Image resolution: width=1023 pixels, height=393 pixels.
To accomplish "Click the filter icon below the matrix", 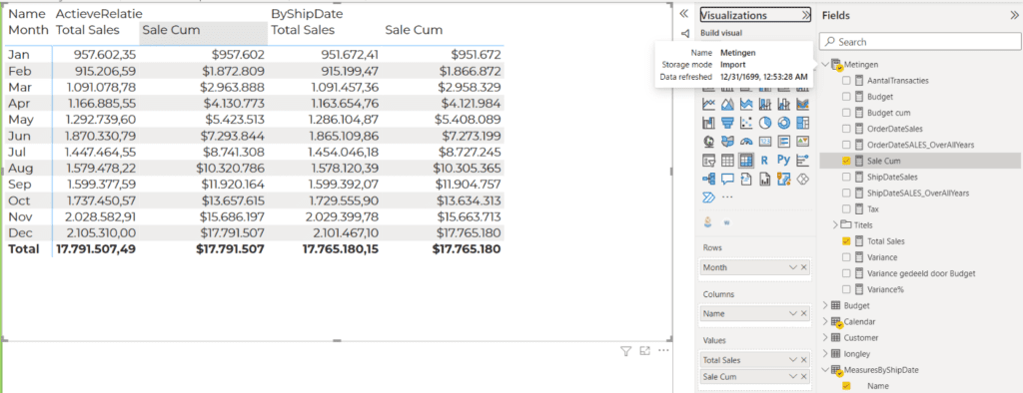I will click(625, 352).
